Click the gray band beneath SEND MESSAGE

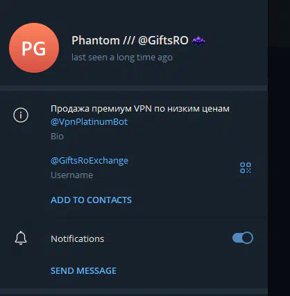coord(134,292)
